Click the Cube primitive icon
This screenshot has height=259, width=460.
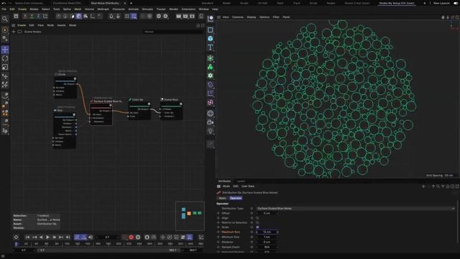(x=211, y=38)
